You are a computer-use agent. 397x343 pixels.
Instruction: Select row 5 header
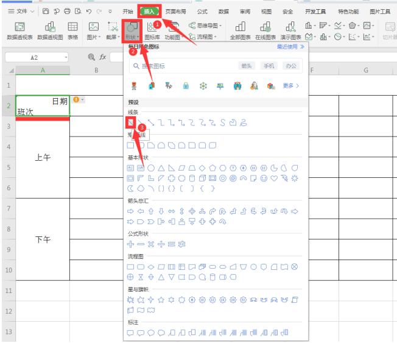point(9,167)
